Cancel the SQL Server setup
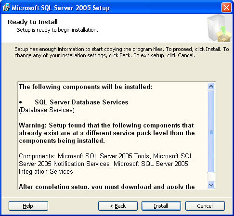Viewport: 234px width, 216px height. point(205,206)
